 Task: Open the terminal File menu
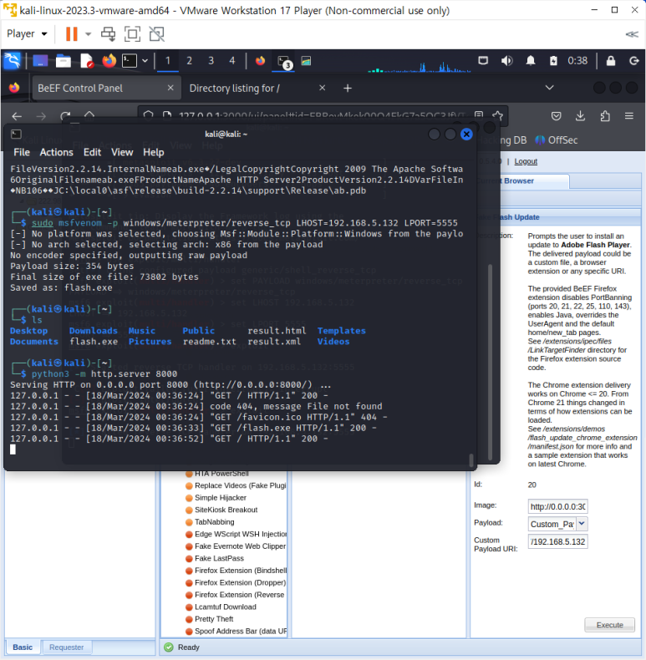[22, 152]
